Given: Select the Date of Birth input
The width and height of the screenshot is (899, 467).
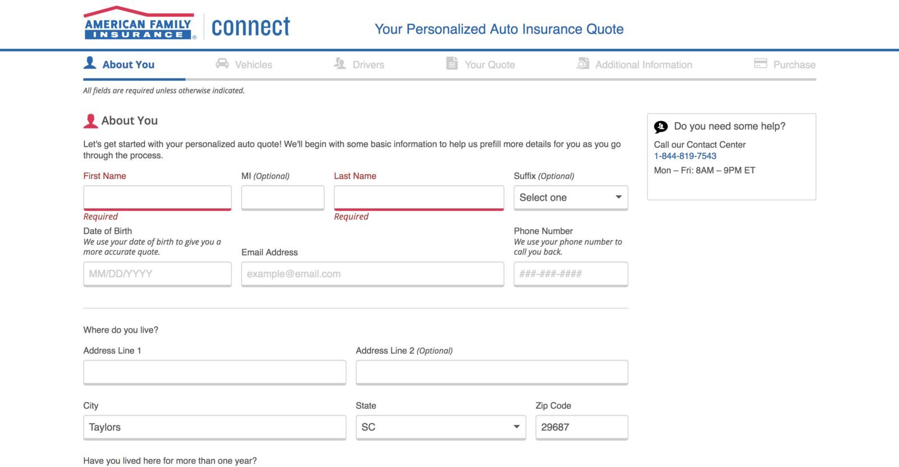Looking at the screenshot, I should (157, 274).
